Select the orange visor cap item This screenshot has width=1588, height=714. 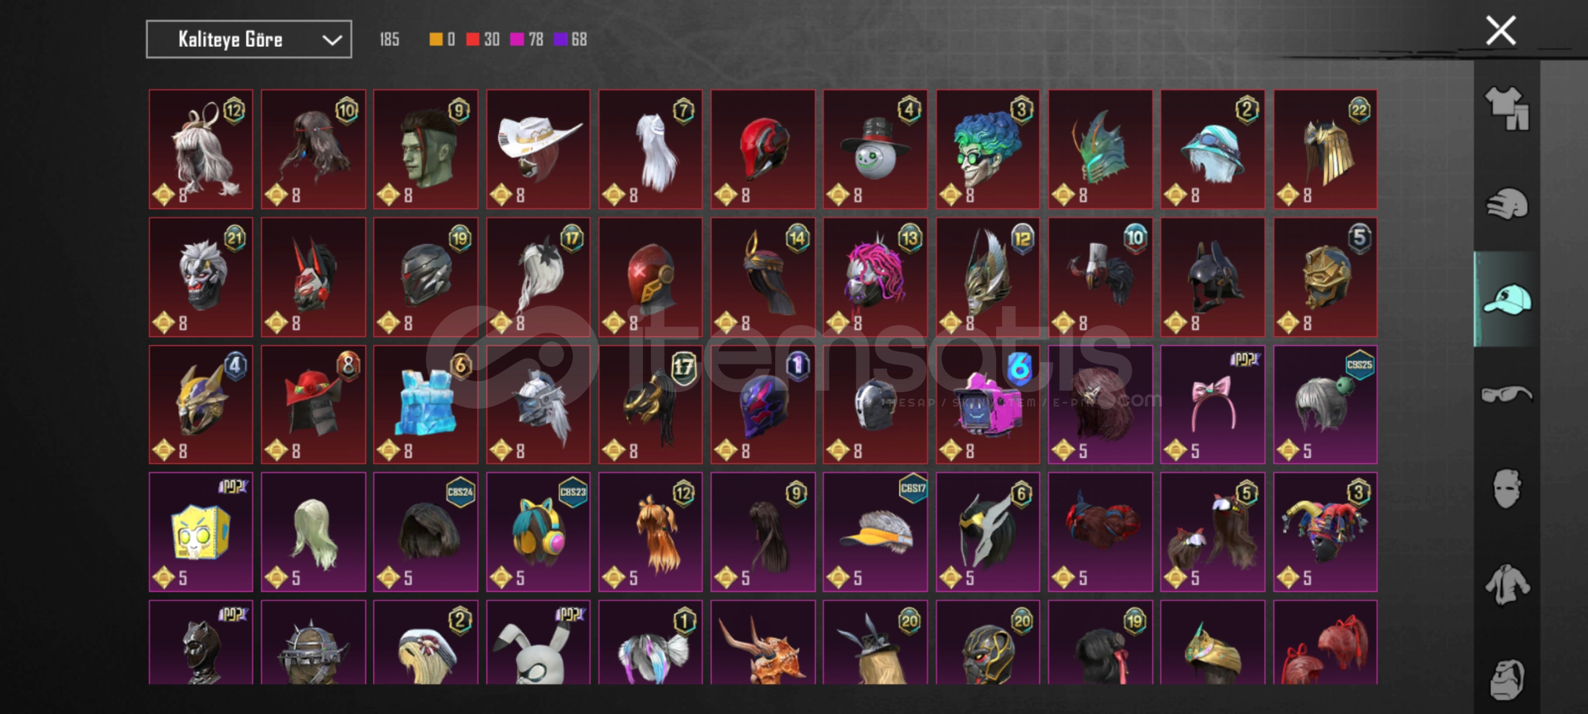pos(875,532)
